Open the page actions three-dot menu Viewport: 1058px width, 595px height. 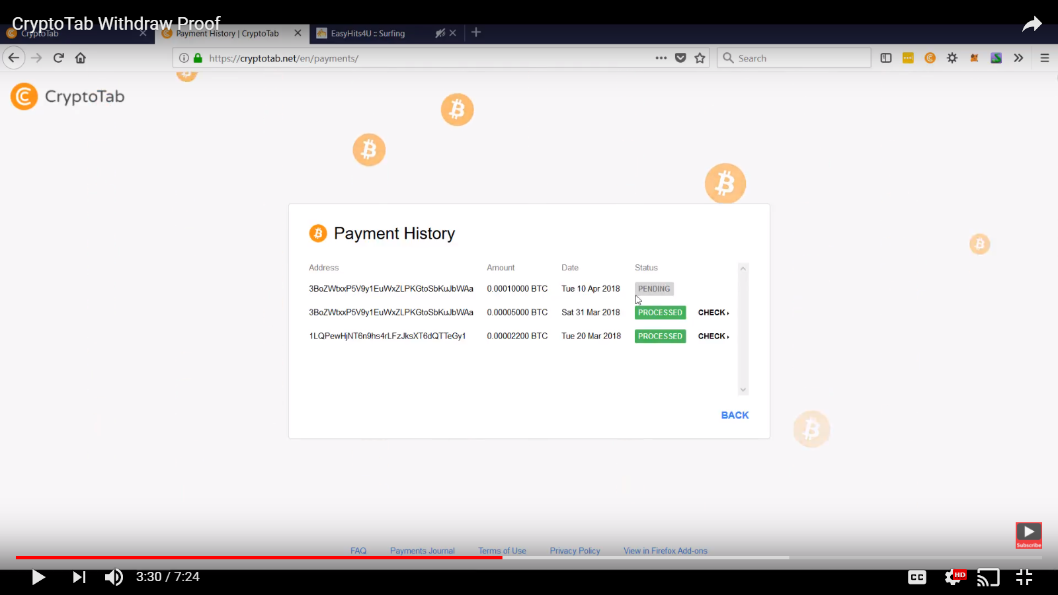point(661,58)
